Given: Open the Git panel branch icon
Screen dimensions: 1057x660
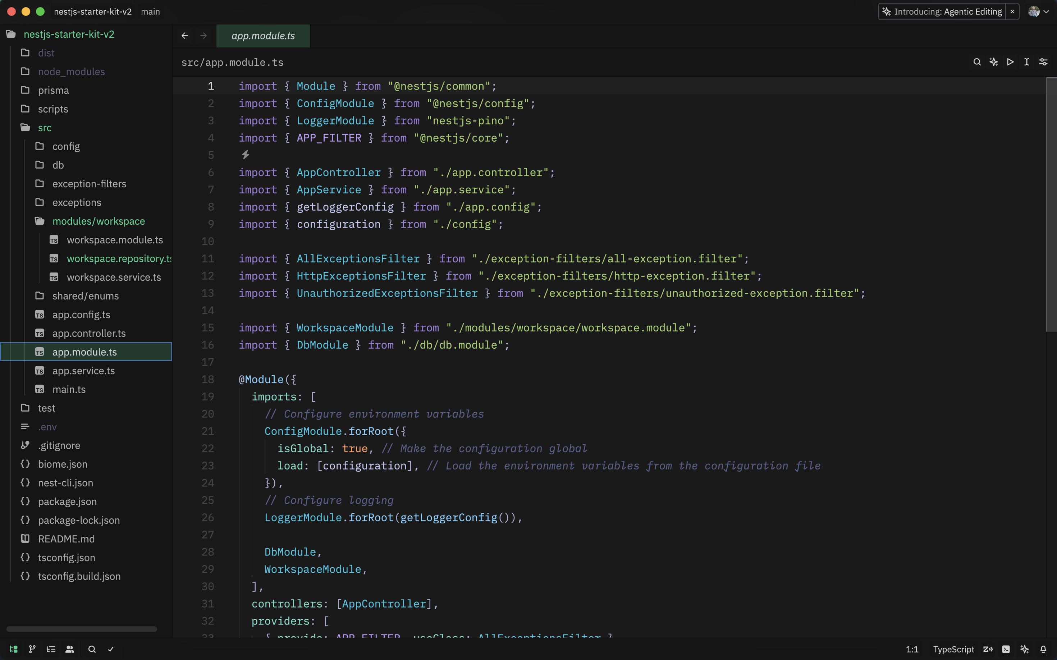Looking at the screenshot, I should point(32,649).
